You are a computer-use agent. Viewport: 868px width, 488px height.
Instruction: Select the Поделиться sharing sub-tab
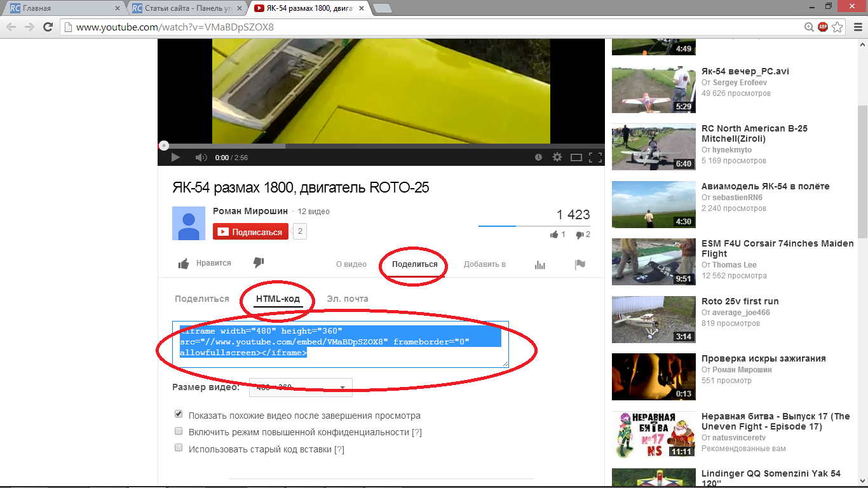(x=202, y=299)
